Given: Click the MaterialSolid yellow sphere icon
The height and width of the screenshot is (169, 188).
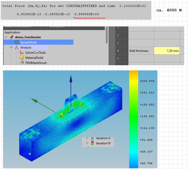Looking at the screenshot, I should point(22,58).
